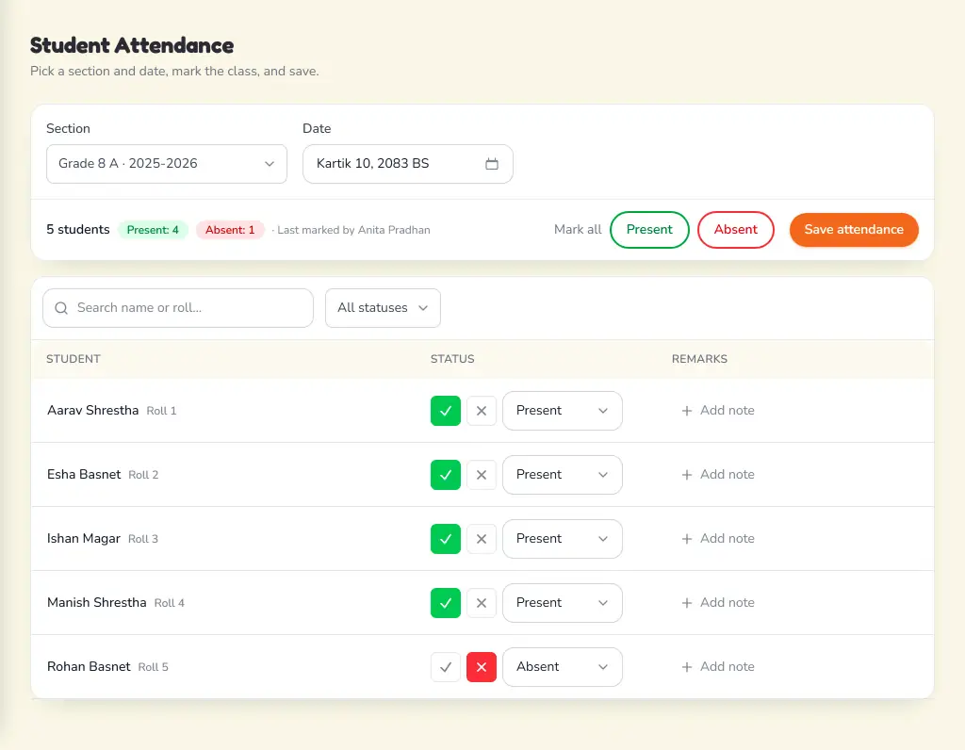Click Last marked by Anita Pradhan text
This screenshot has width=965, height=750.
(x=354, y=230)
